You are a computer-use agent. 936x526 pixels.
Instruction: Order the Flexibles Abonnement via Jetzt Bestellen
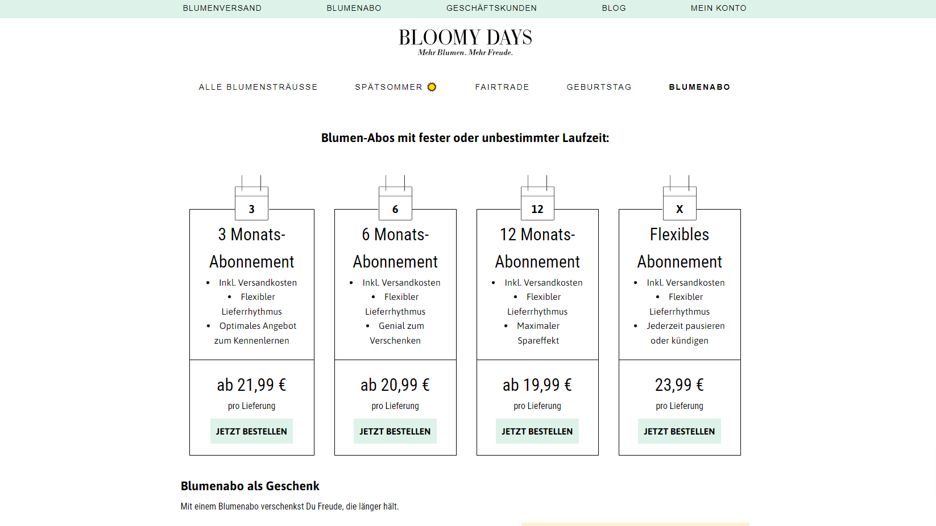[679, 431]
